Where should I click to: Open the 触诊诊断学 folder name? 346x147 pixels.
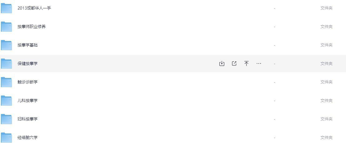click(x=28, y=82)
